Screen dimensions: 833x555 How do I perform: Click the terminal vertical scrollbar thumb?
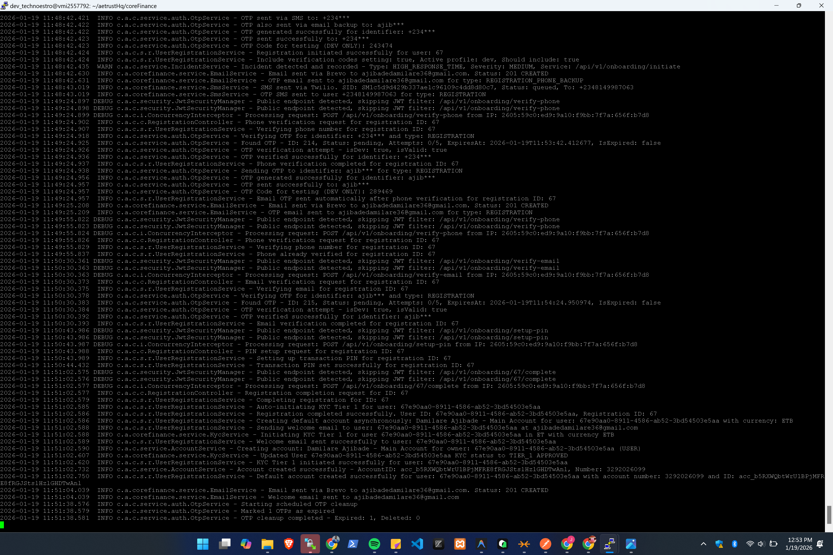click(x=829, y=515)
